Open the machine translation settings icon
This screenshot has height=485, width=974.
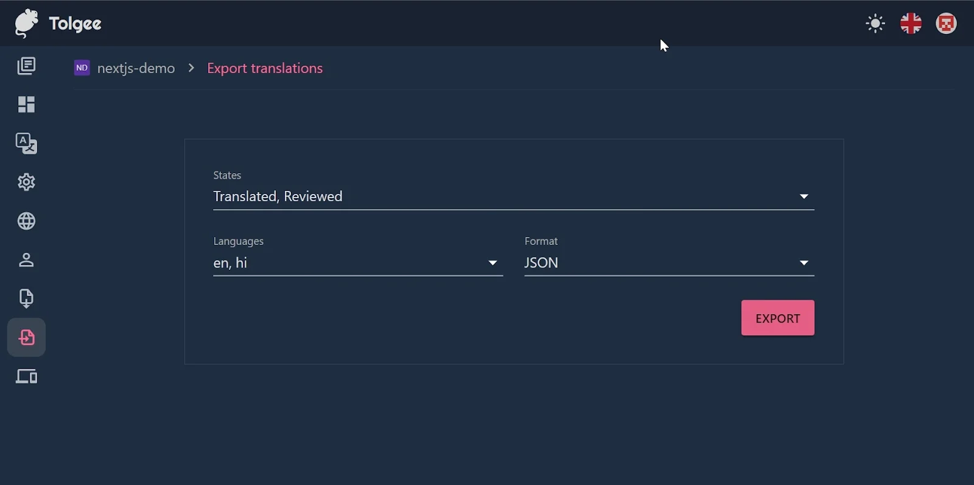click(x=26, y=143)
